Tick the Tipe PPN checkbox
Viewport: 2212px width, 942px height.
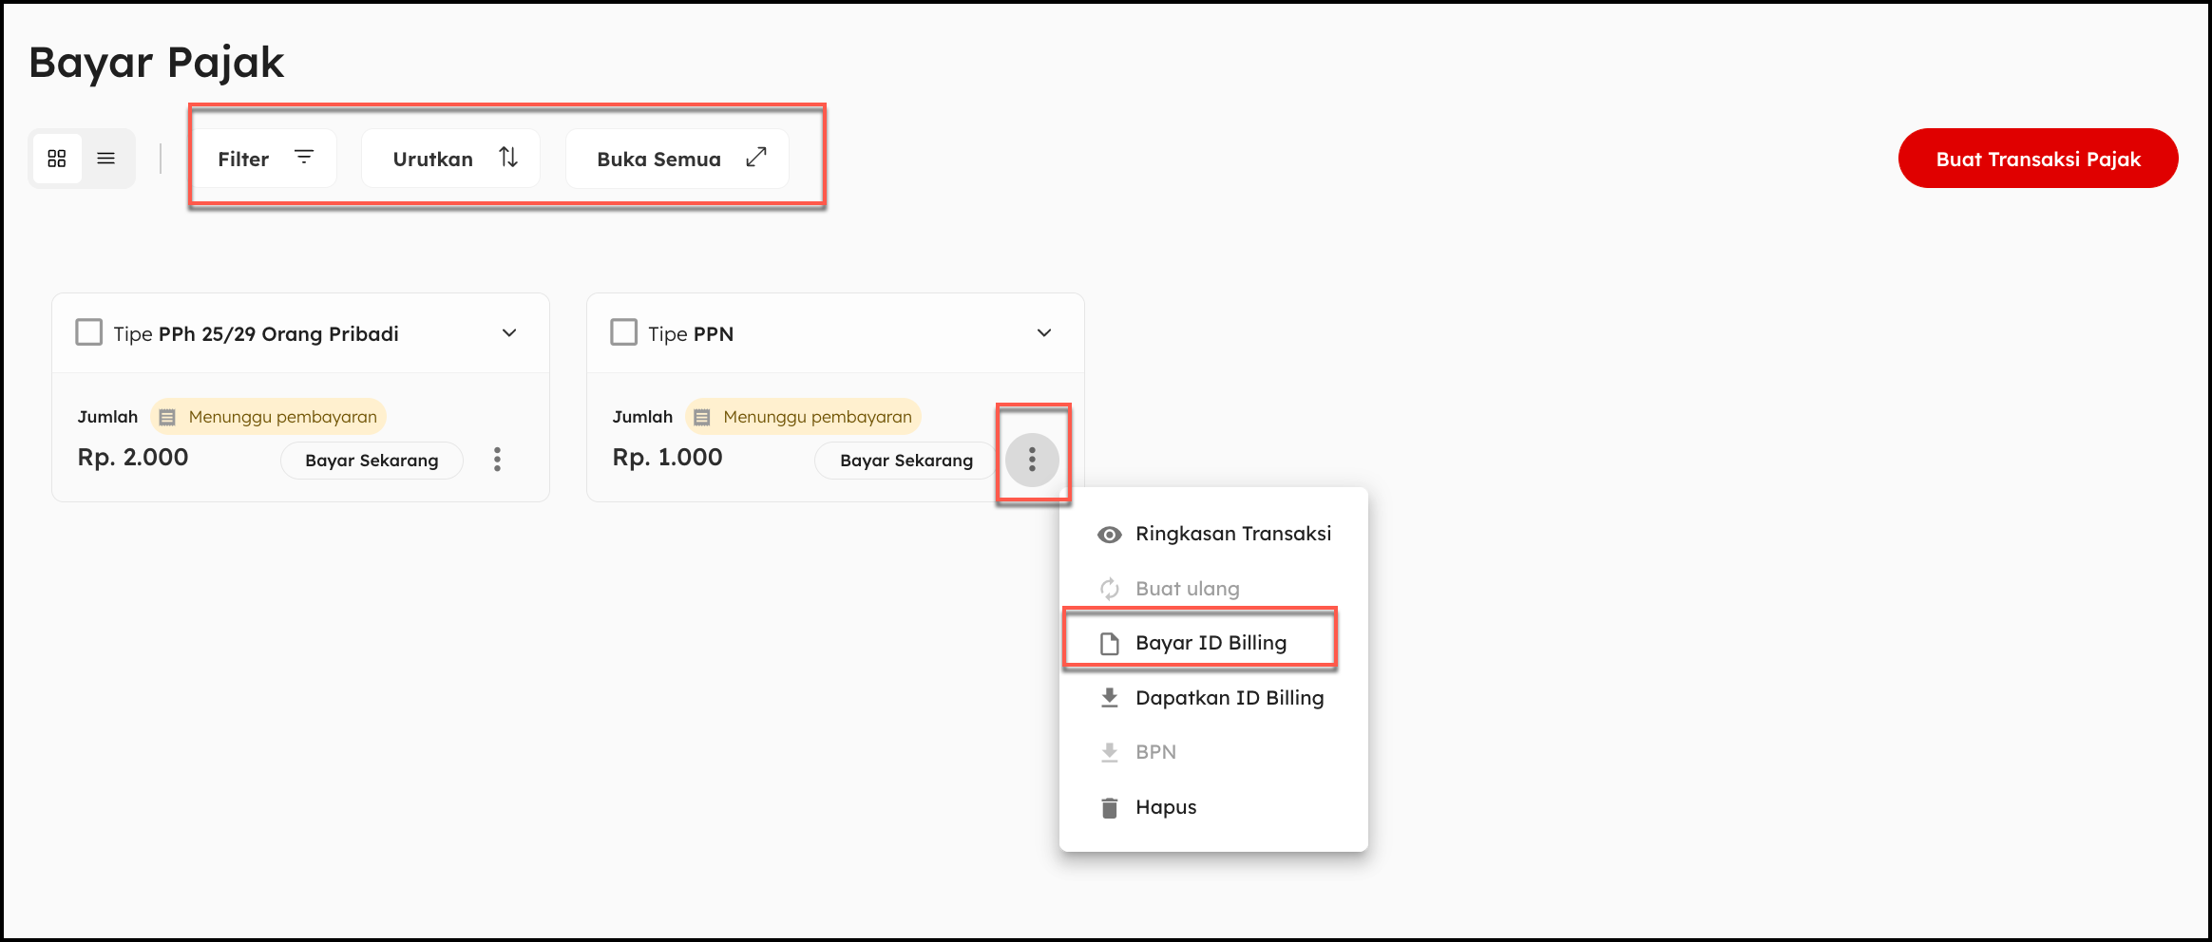click(624, 332)
